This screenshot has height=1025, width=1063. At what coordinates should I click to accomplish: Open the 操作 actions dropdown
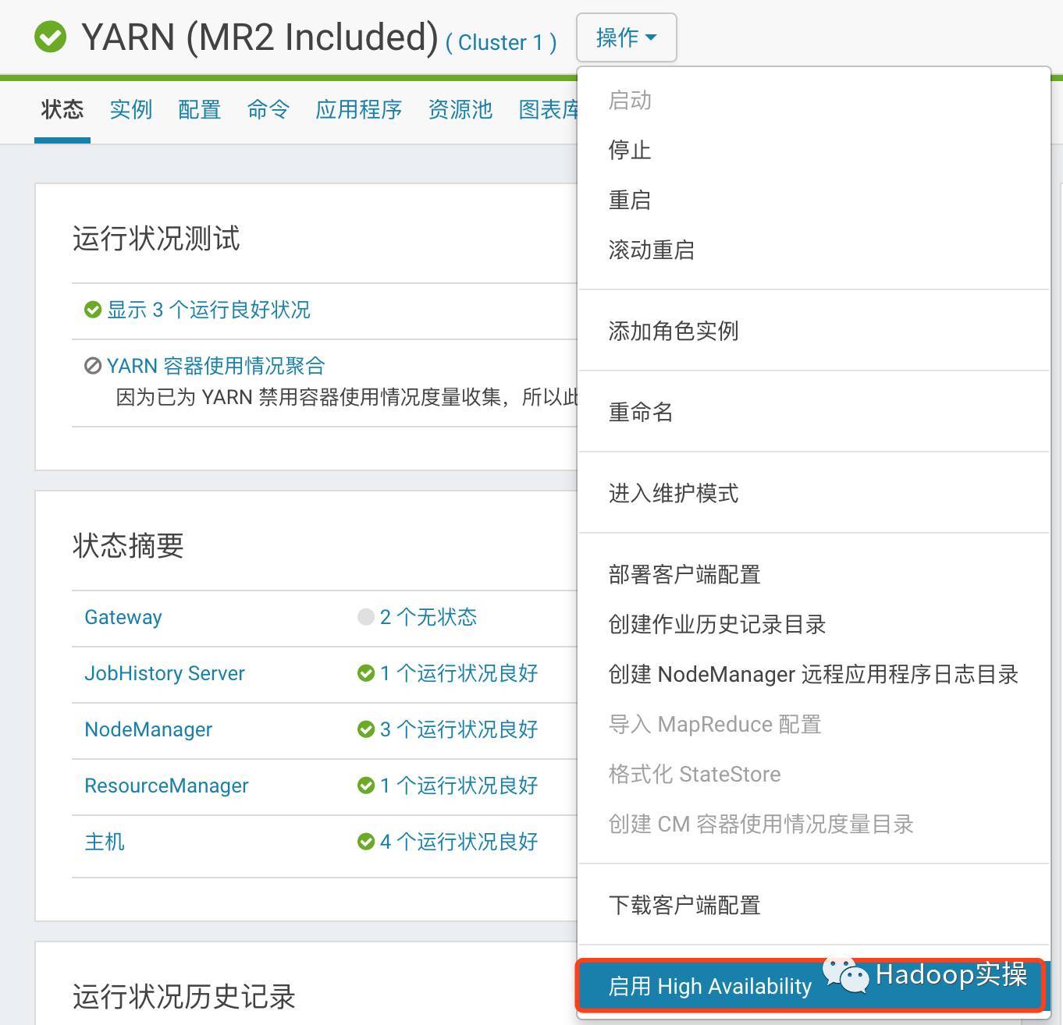[626, 37]
